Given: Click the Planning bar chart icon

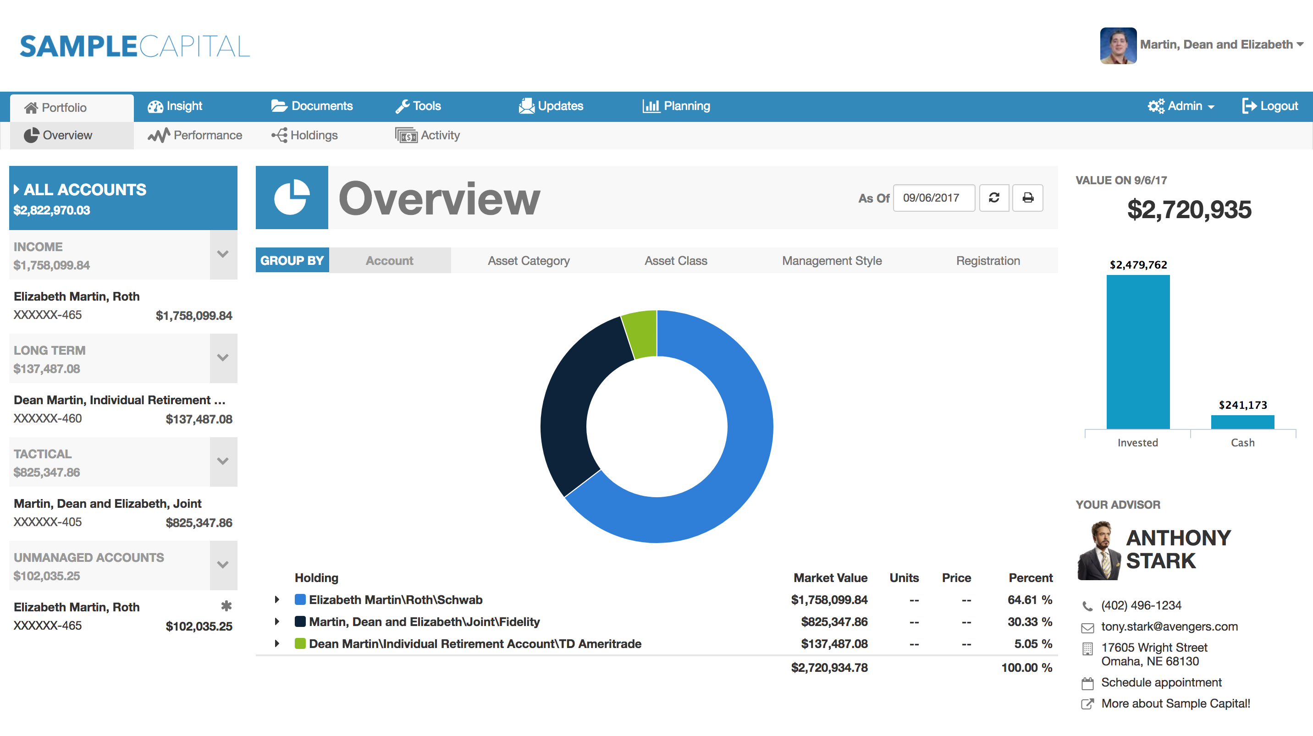Looking at the screenshot, I should coord(651,106).
